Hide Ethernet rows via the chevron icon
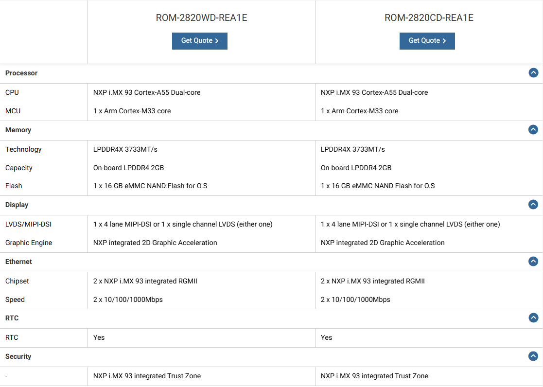The width and height of the screenshot is (543, 387). (x=533, y=262)
